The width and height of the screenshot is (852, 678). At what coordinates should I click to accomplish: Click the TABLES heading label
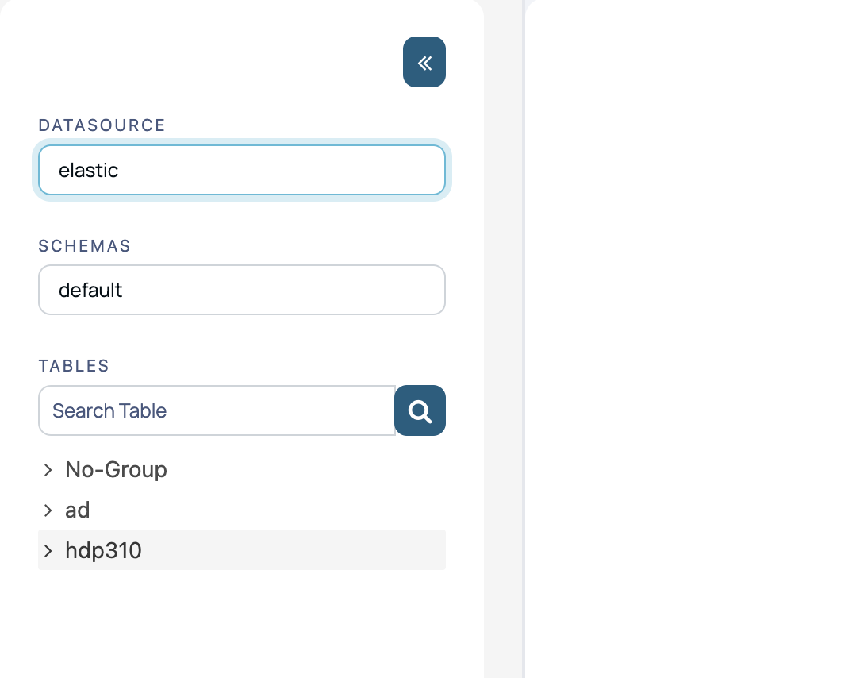pyautogui.click(x=73, y=365)
